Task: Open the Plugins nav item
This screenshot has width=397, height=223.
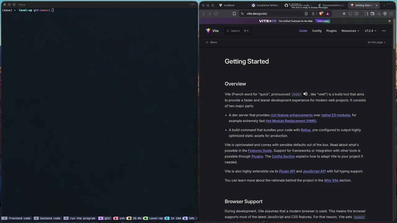Action: tap(331, 31)
